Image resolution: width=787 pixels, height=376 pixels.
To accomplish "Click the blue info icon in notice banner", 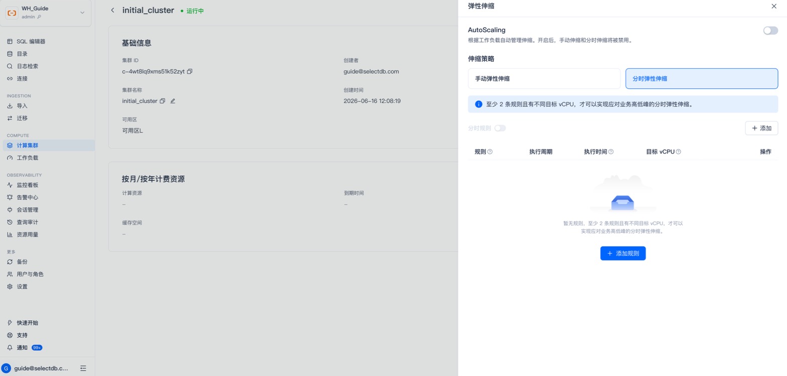I will tap(478, 104).
